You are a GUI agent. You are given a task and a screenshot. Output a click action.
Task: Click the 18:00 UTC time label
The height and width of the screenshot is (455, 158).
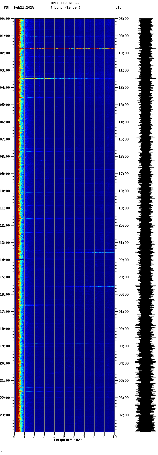click(x=124, y=191)
